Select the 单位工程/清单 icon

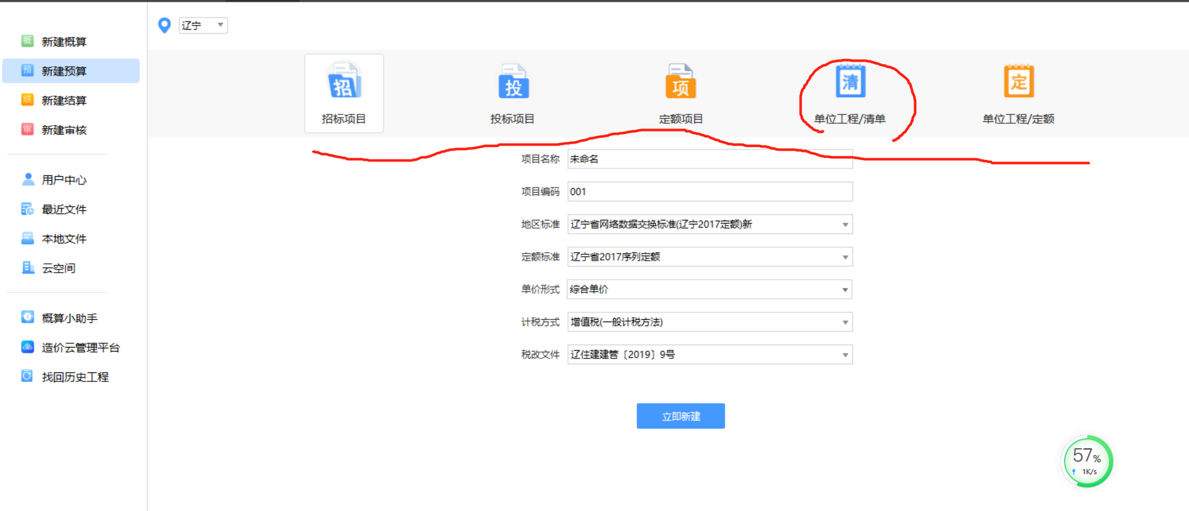(851, 81)
